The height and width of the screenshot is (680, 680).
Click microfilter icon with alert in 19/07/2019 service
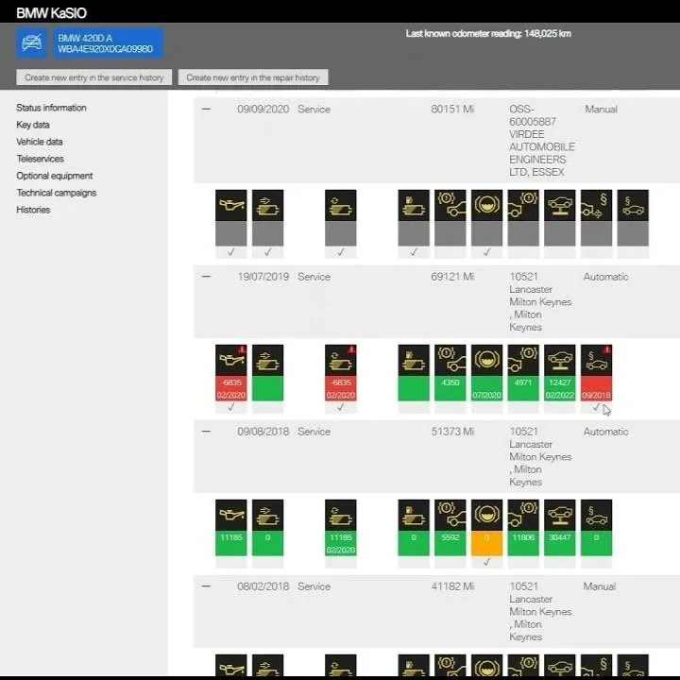(x=340, y=361)
